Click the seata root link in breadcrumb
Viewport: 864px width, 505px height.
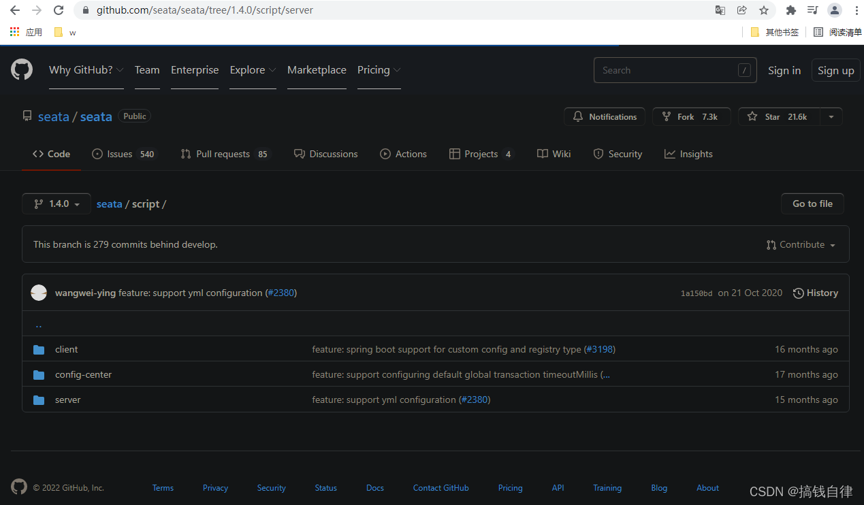[x=110, y=203]
